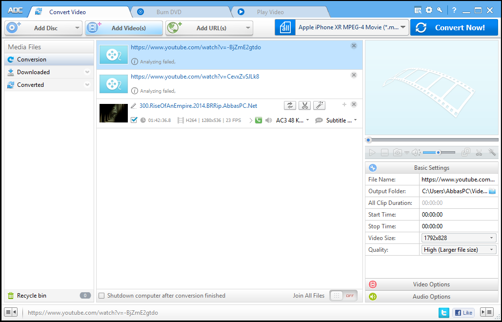Expand Video Options section
The height and width of the screenshot is (322, 502).
tap(432, 284)
